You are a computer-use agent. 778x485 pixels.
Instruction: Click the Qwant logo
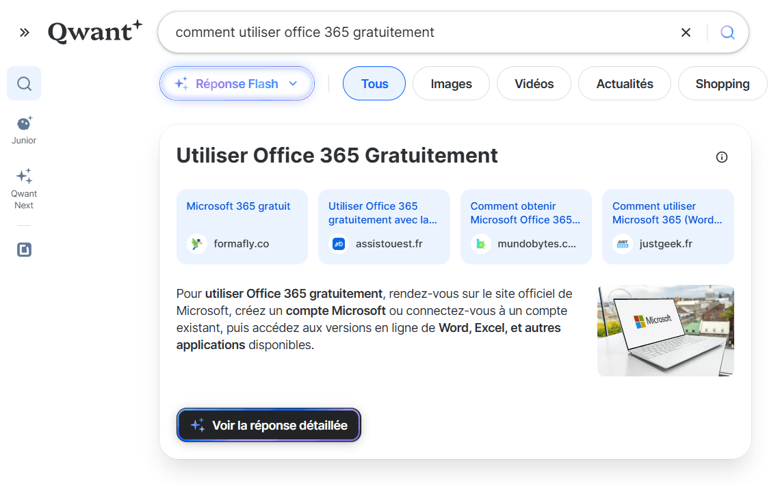pos(95,32)
